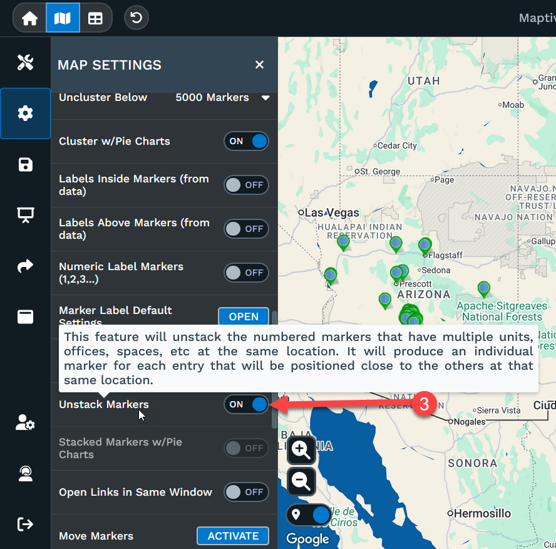Click the marker near Apache-Sitgreaves forests
The height and width of the screenshot is (549, 556).
click(x=484, y=288)
